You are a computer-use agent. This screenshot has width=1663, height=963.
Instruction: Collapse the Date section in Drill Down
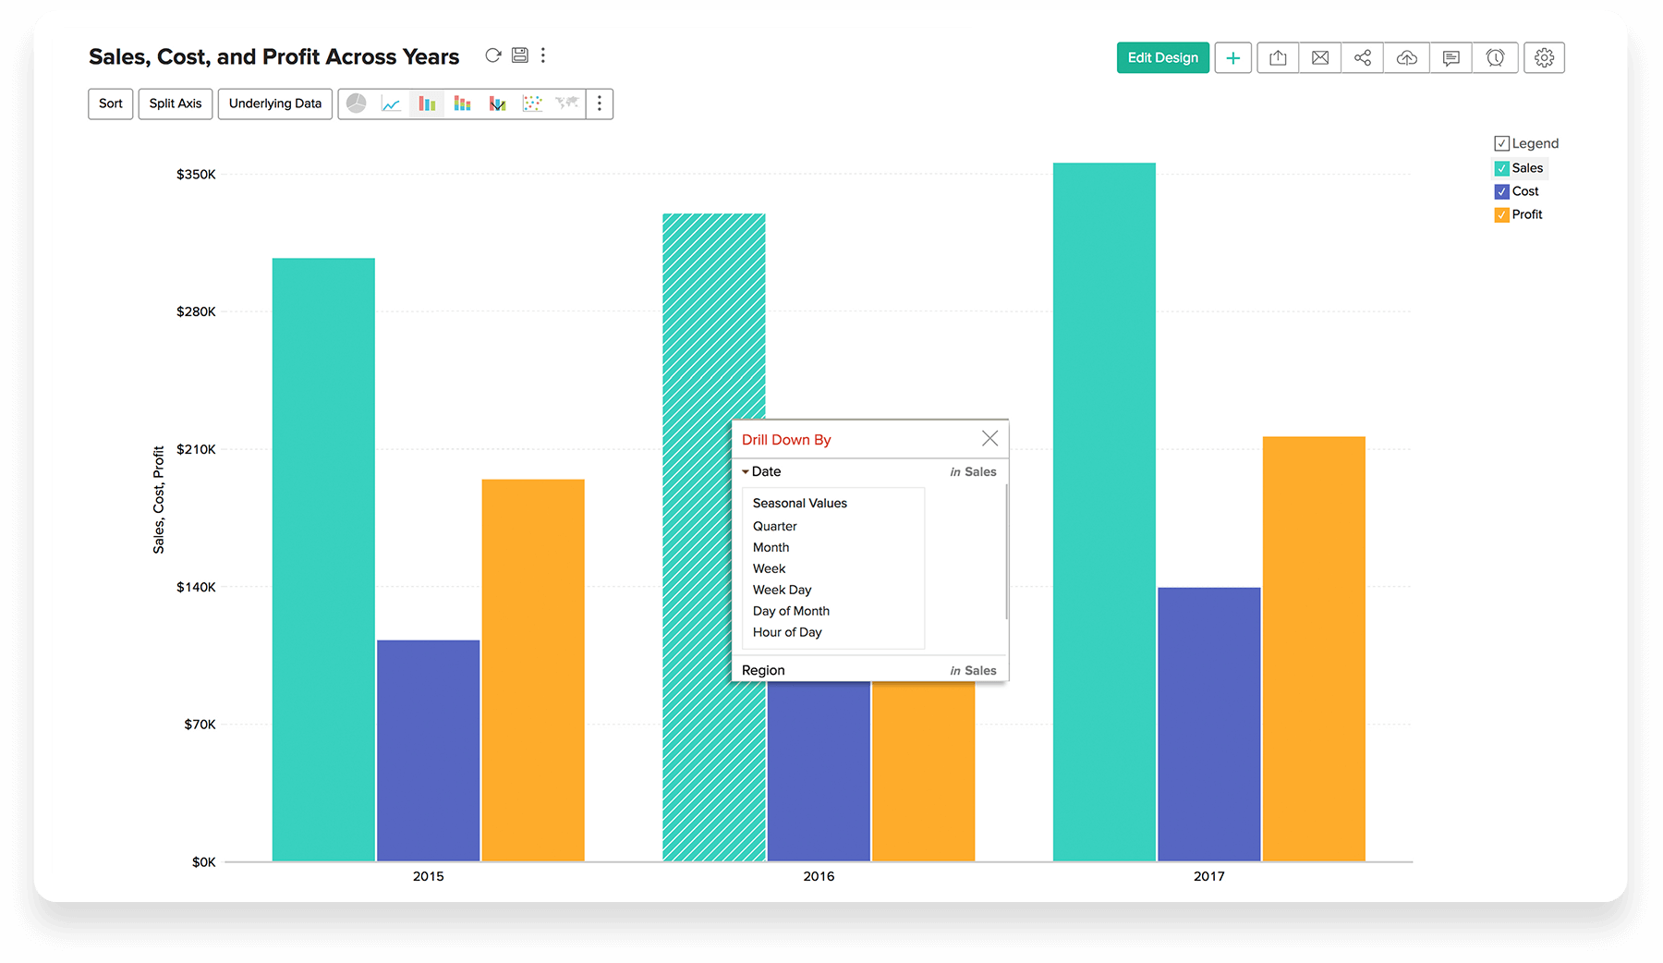coord(746,471)
